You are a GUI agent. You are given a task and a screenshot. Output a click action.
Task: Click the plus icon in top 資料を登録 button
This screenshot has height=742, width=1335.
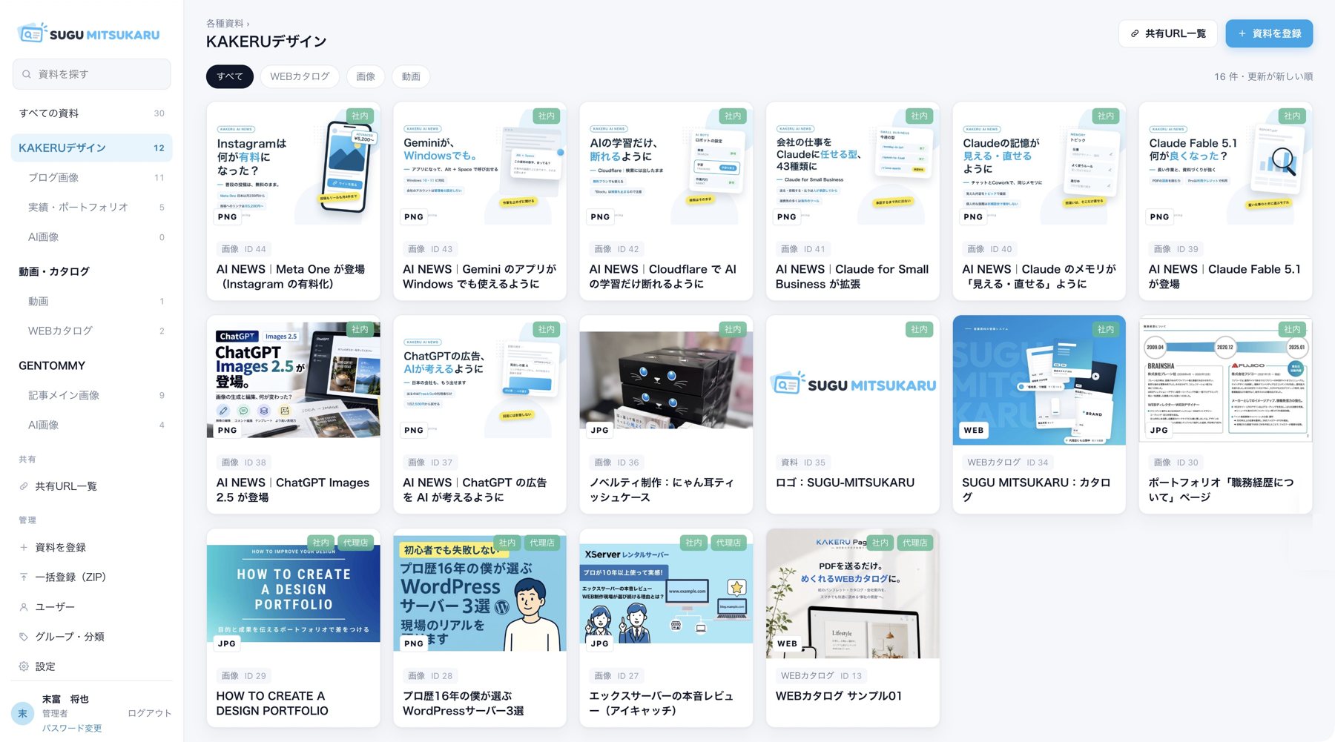pyautogui.click(x=1242, y=33)
